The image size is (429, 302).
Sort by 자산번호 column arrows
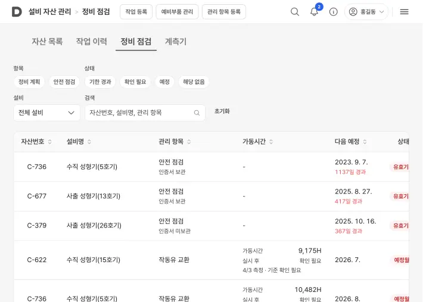coord(50,142)
